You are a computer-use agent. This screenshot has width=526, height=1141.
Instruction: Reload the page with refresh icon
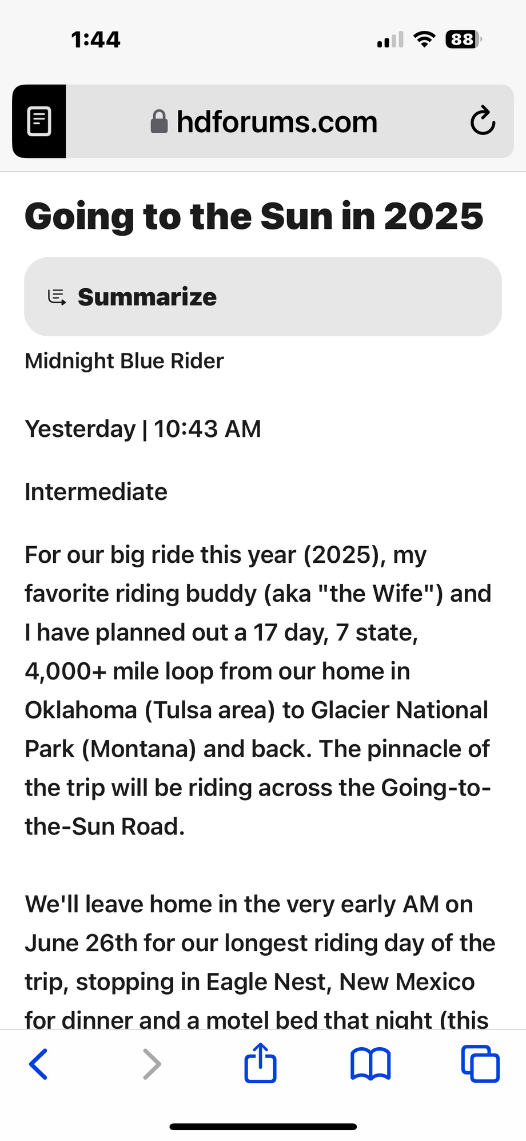point(482,121)
